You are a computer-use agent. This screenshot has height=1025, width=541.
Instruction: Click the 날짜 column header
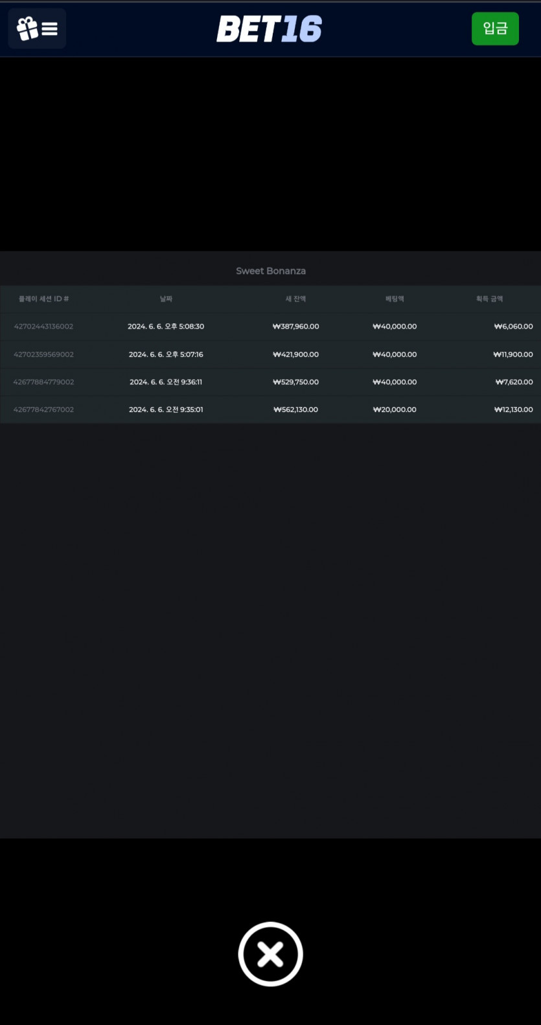click(x=166, y=299)
